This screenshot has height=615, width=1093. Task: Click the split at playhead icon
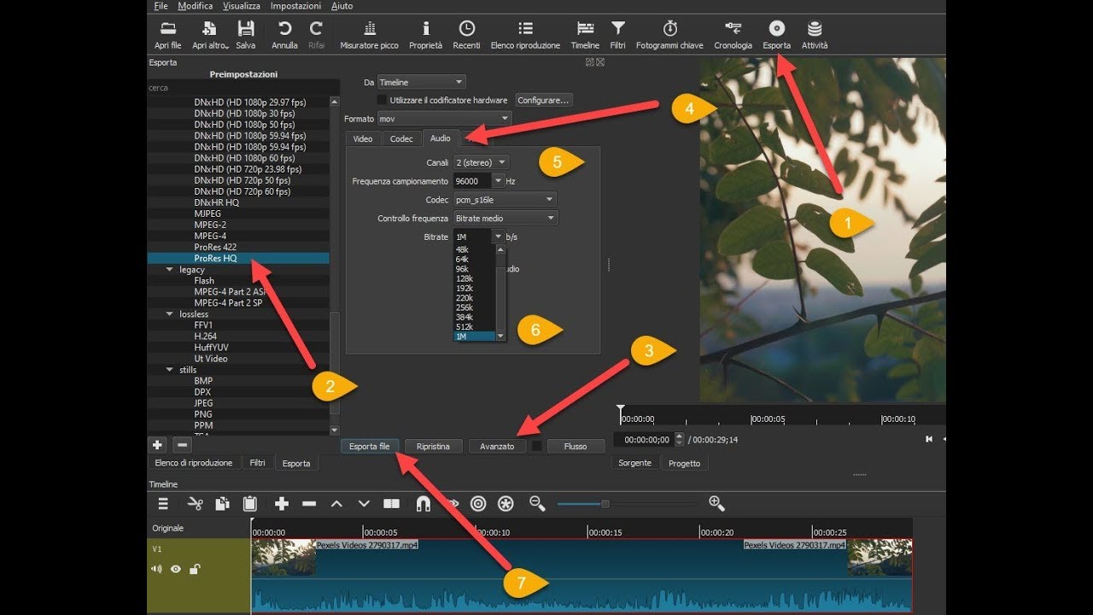[392, 504]
